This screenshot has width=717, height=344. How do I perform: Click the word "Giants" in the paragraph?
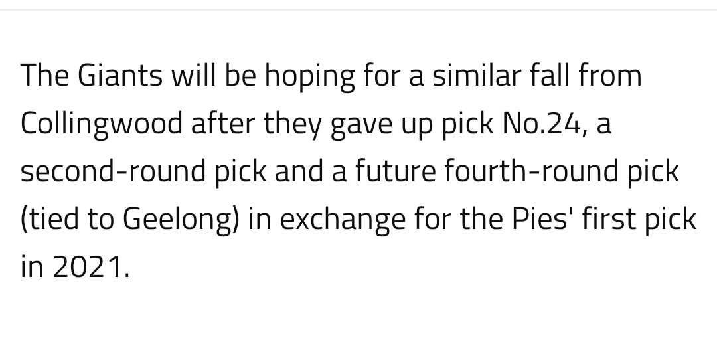click(x=119, y=76)
